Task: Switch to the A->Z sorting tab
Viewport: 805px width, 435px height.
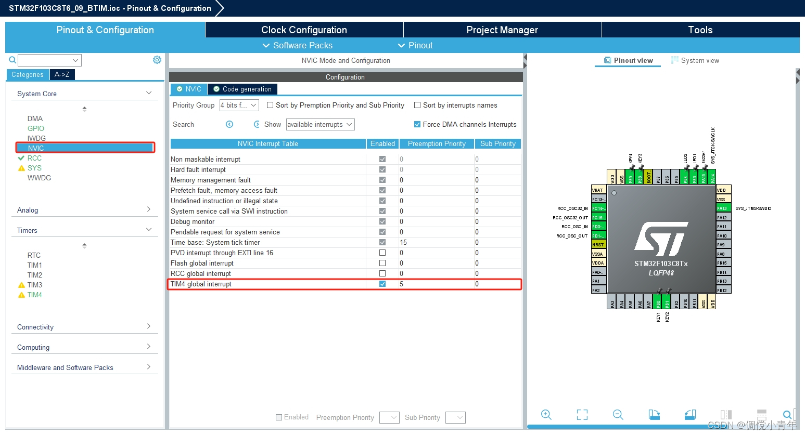Action: point(62,74)
